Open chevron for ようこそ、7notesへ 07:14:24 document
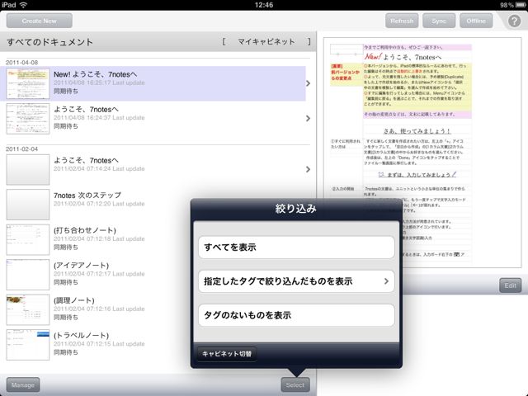Screen dimensions: 528x396 click(308, 169)
